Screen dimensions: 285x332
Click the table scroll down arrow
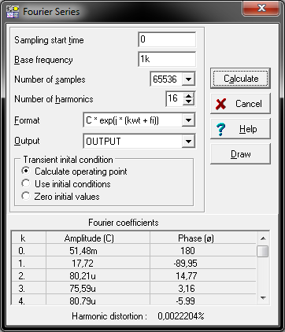pos(263,298)
